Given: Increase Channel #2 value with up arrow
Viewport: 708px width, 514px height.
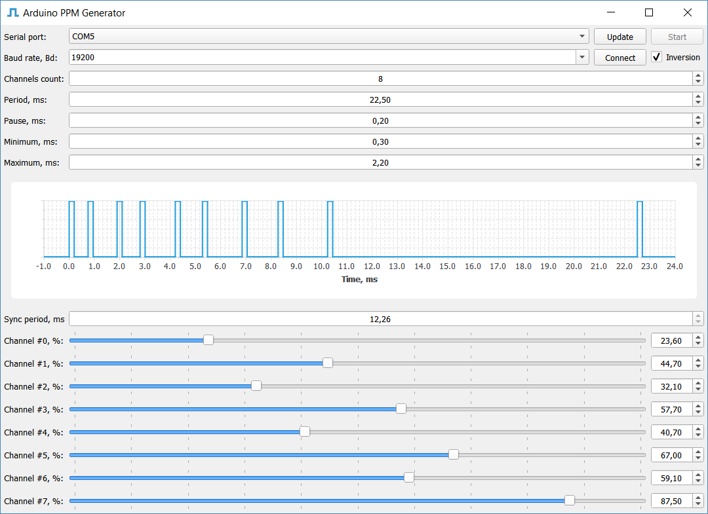Looking at the screenshot, I should pos(698,383).
